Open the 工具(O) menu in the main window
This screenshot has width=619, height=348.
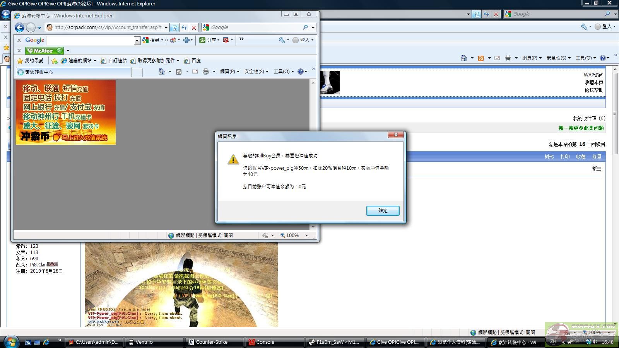(585, 58)
